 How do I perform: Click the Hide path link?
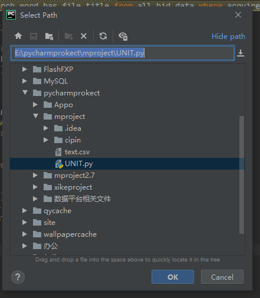coord(228,37)
